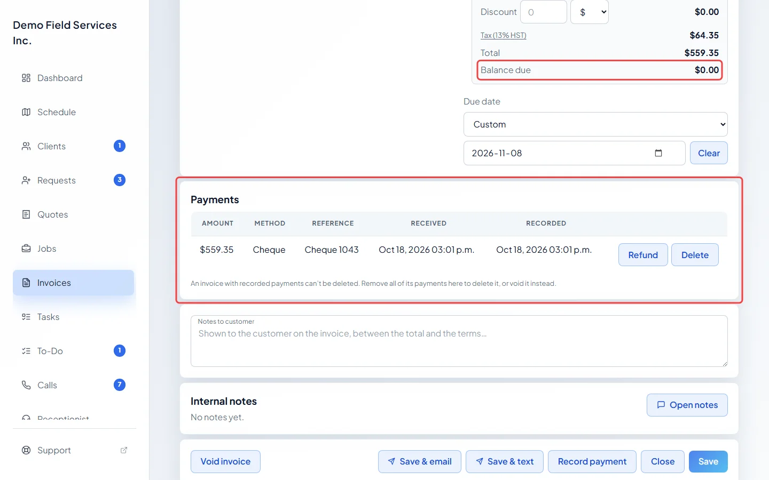Viewport: 769px width, 480px height.
Task: Click the external link icon beside Support
Action: pos(124,450)
